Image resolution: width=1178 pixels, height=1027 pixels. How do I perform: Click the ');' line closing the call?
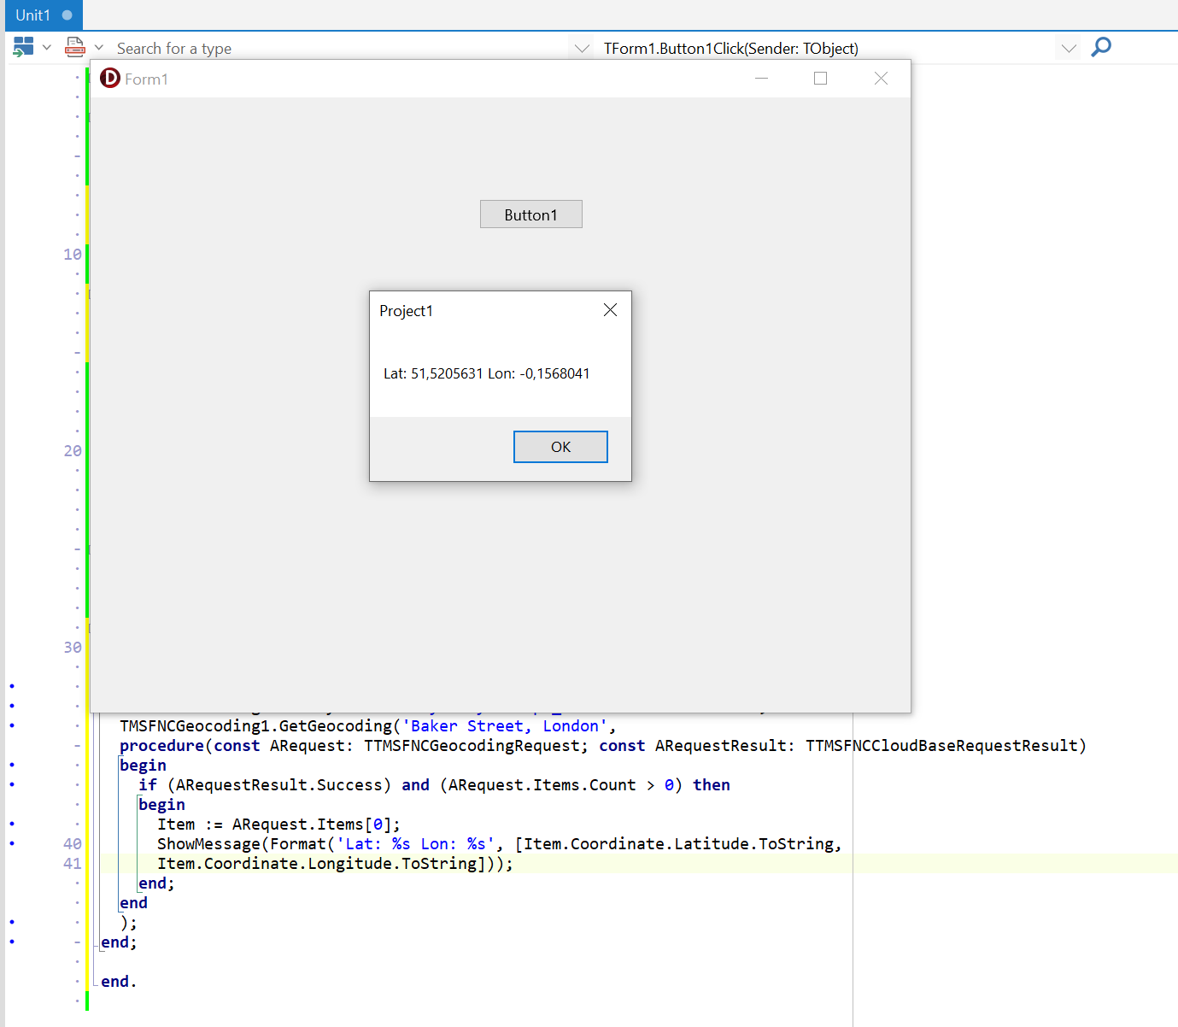pos(129,922)
